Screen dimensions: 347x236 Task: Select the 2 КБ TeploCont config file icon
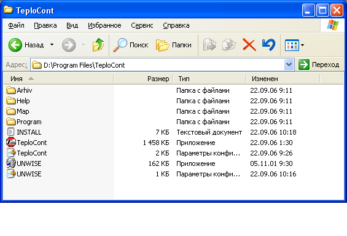[11, 153]
